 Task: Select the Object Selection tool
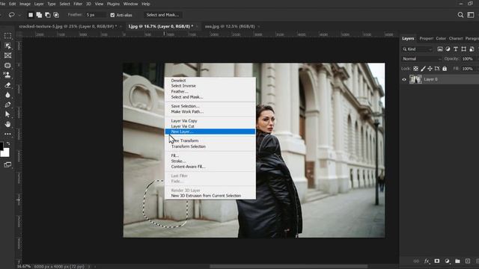click(7, 46)
